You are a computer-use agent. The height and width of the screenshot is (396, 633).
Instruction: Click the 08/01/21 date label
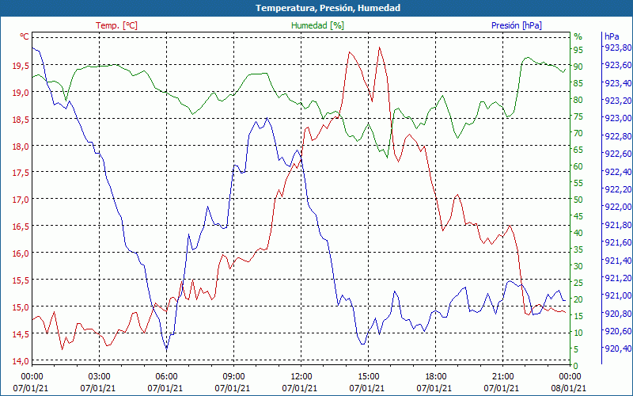[569, 388]
